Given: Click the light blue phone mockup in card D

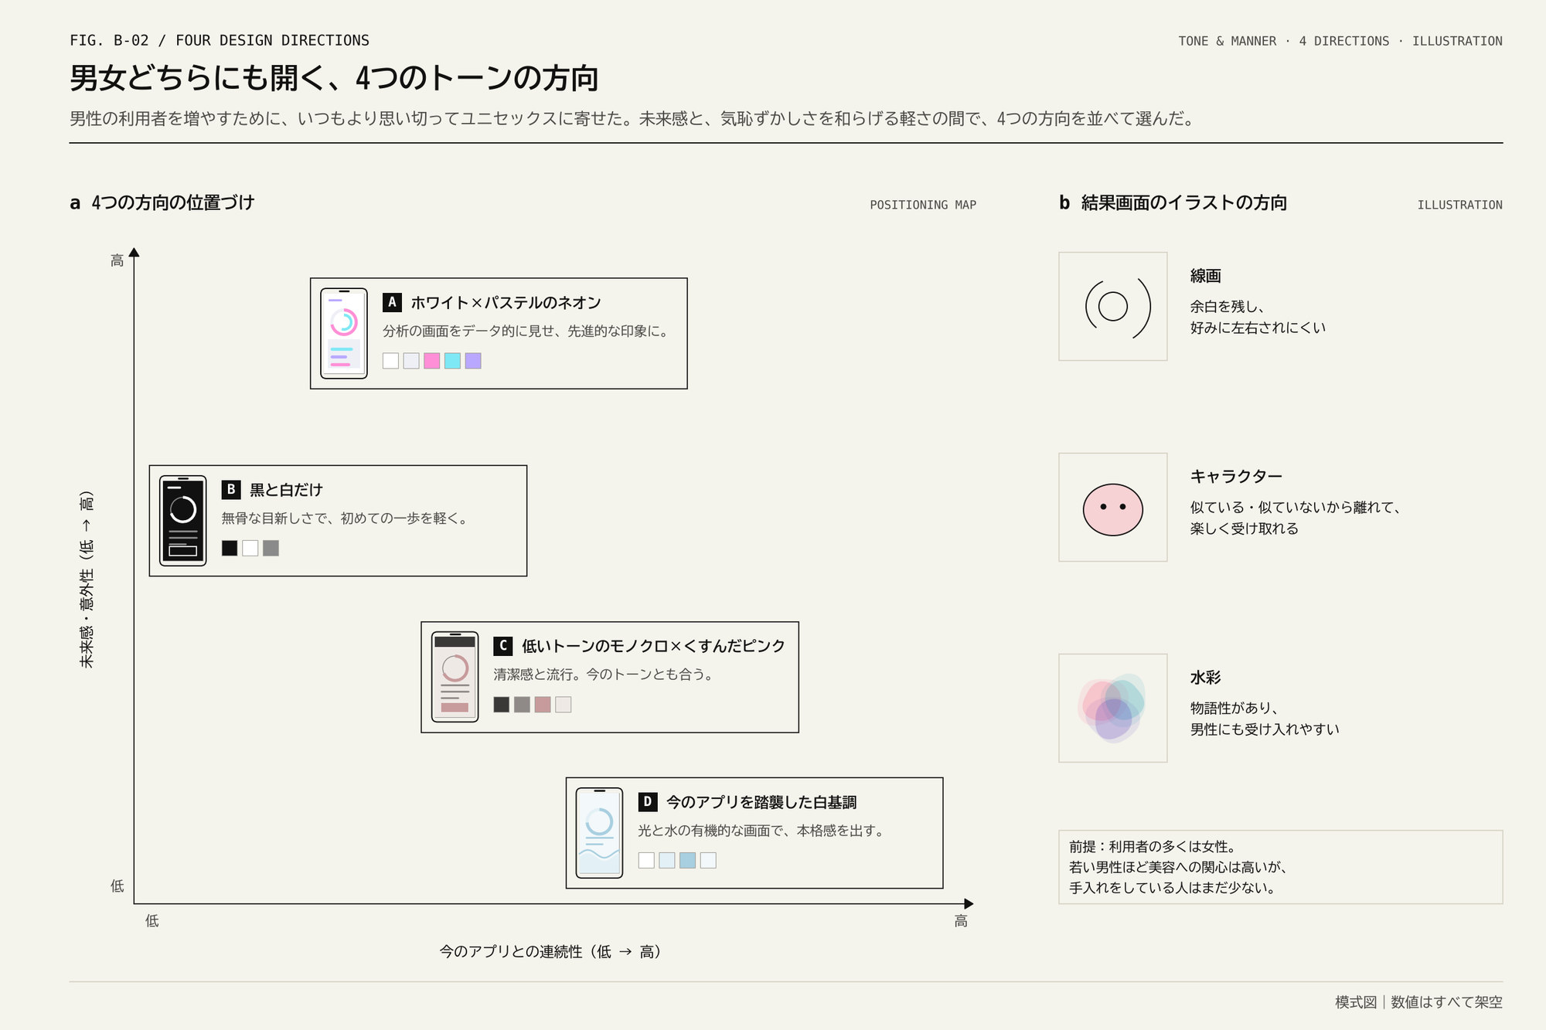Looking at the screenshot, I should pyautogui.click(x=599, y=833).
